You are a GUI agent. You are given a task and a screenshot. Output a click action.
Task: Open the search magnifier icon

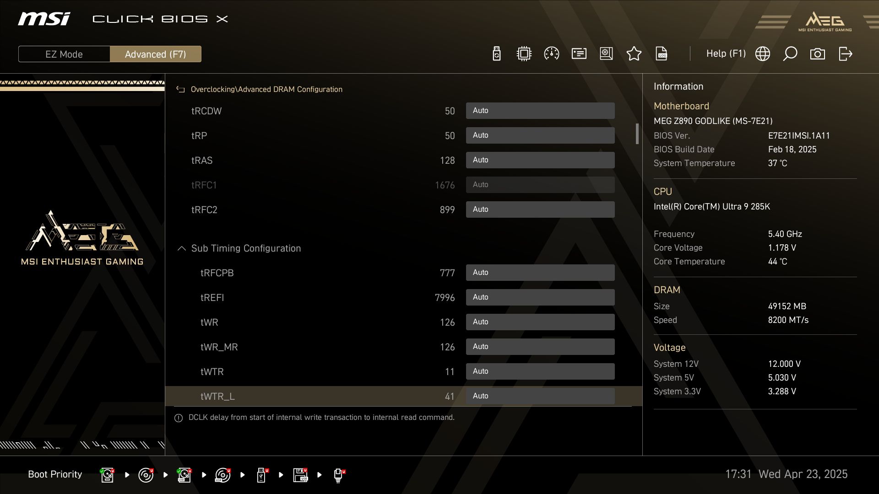click(790, 54)
